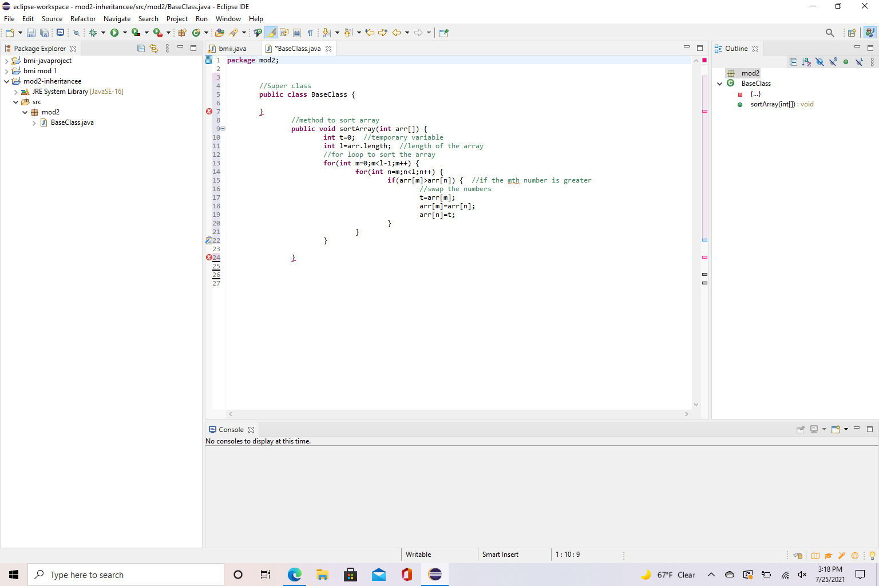Viewport: 879px width, 586px height.
Task: Select BaseClass.java in Package Explorer
Action: click(72, 122)
